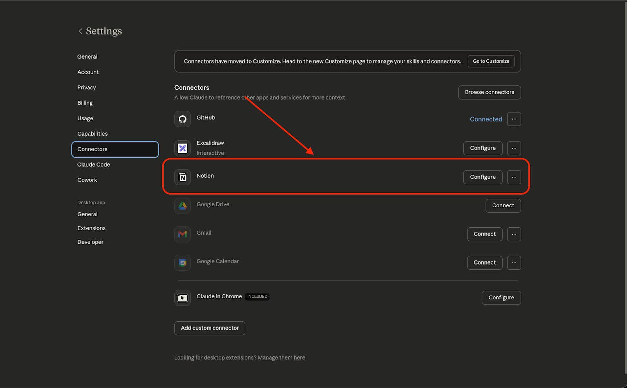Connect Google Calendar
This screenshot has height=388, width=627.
(x=485, y=263)
